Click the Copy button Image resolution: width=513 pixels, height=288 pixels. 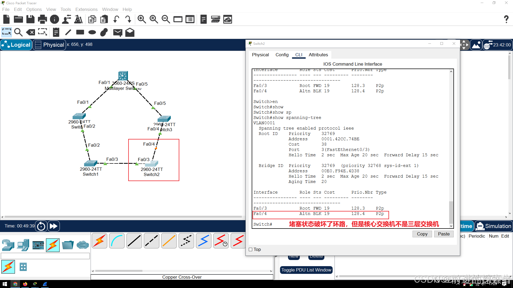[422, 234]
